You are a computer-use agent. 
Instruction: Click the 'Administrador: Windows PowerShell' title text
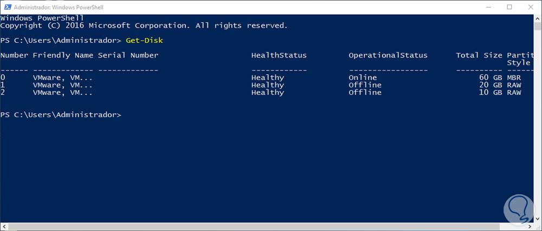point(58,7)
